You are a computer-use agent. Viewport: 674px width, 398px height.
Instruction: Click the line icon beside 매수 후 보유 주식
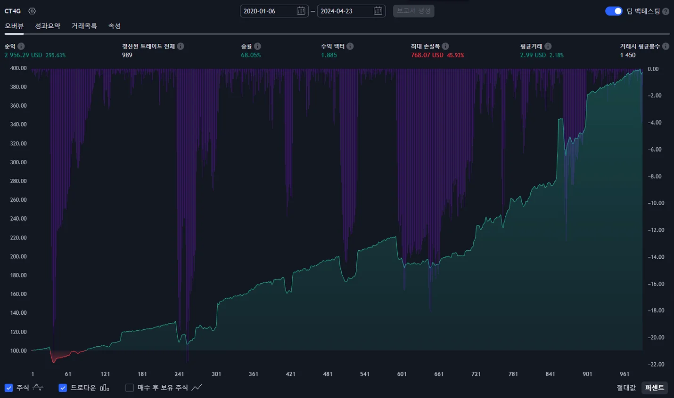[197, 388]
